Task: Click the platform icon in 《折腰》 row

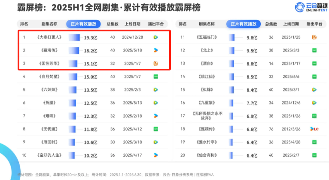Action: coord(155,103)
